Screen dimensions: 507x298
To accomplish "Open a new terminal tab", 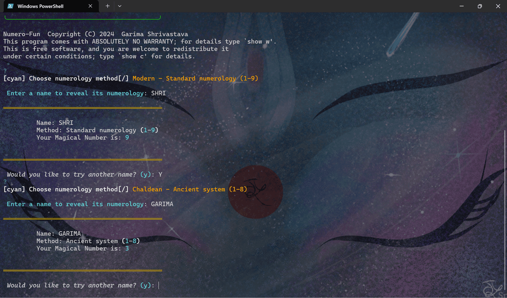I will point(108,6).
